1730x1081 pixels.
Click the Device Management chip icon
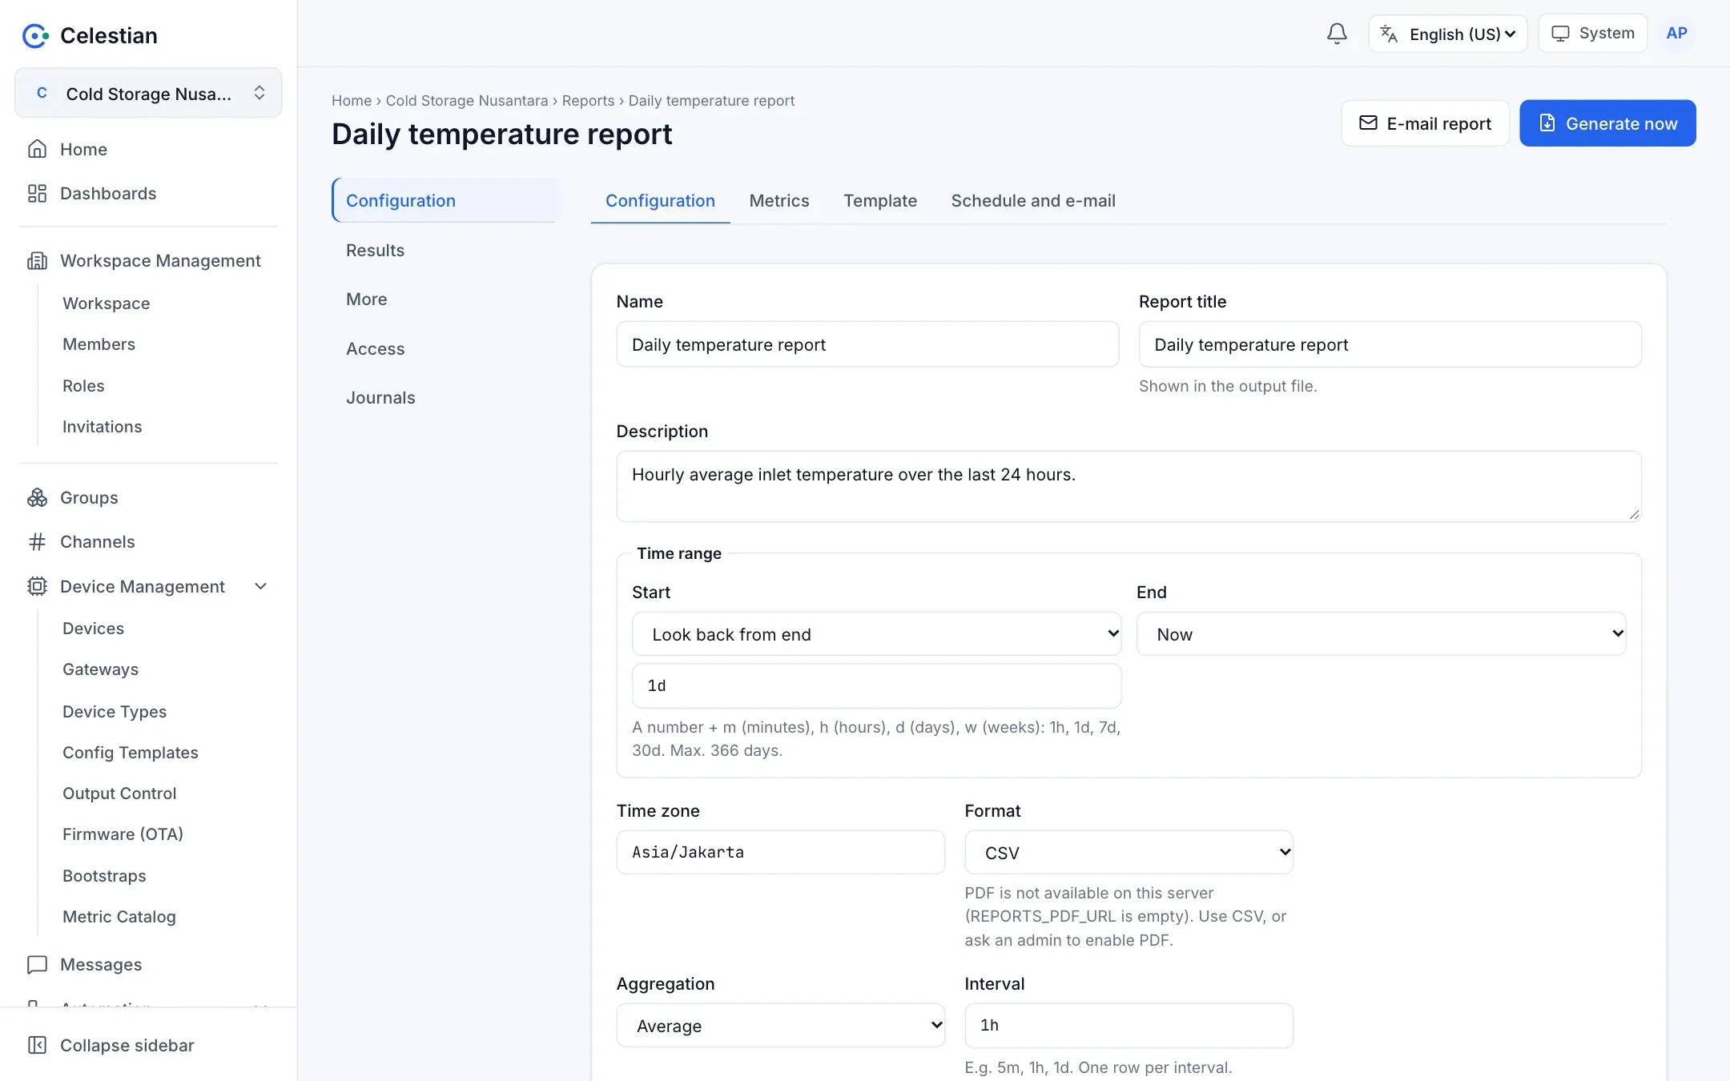[37, 586]
